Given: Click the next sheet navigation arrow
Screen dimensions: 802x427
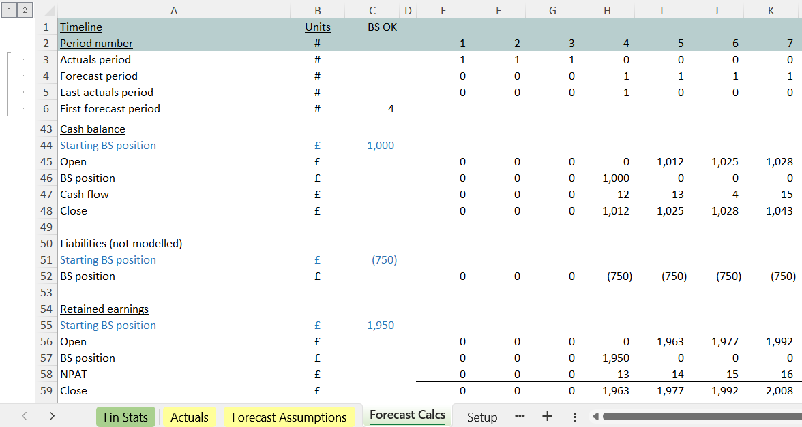Looking at the screenshot, I should click(52, 417).
